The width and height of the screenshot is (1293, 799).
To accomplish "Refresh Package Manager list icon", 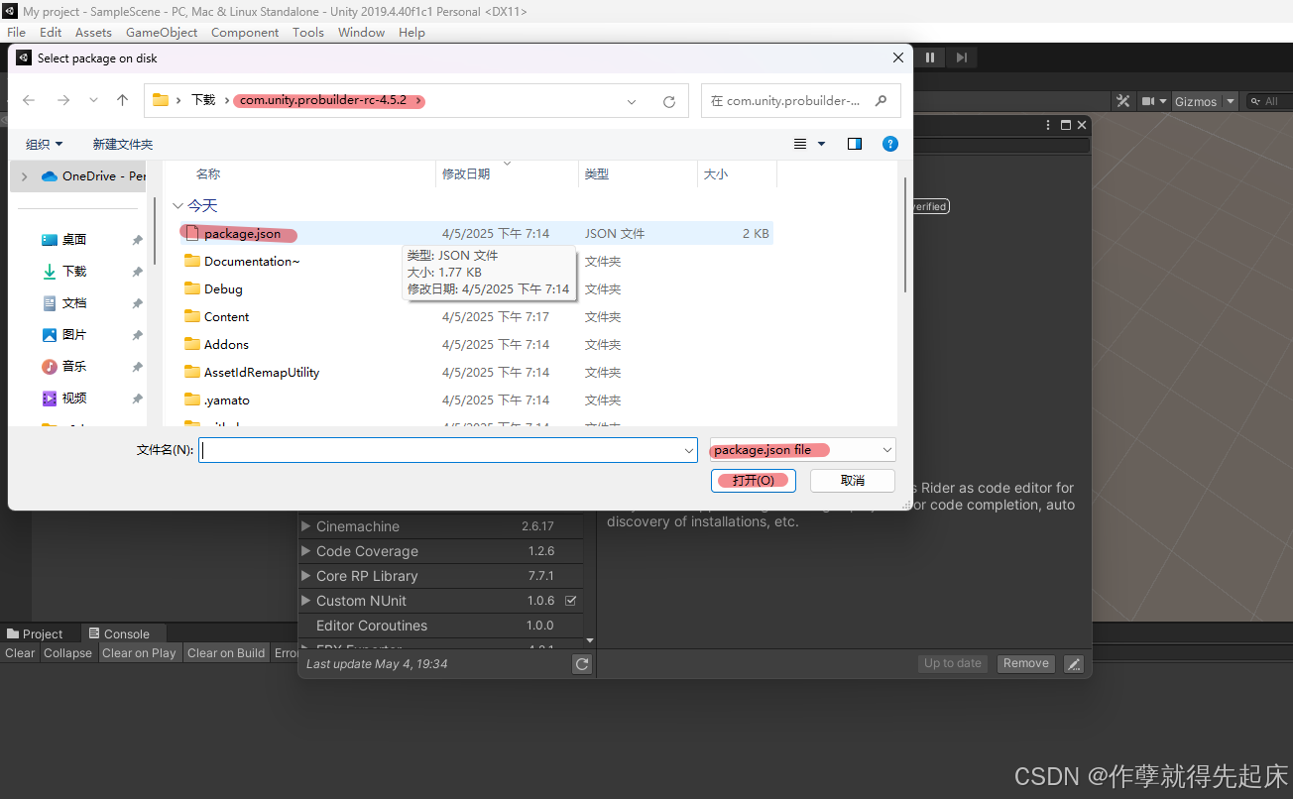I will tap(582, 664).
